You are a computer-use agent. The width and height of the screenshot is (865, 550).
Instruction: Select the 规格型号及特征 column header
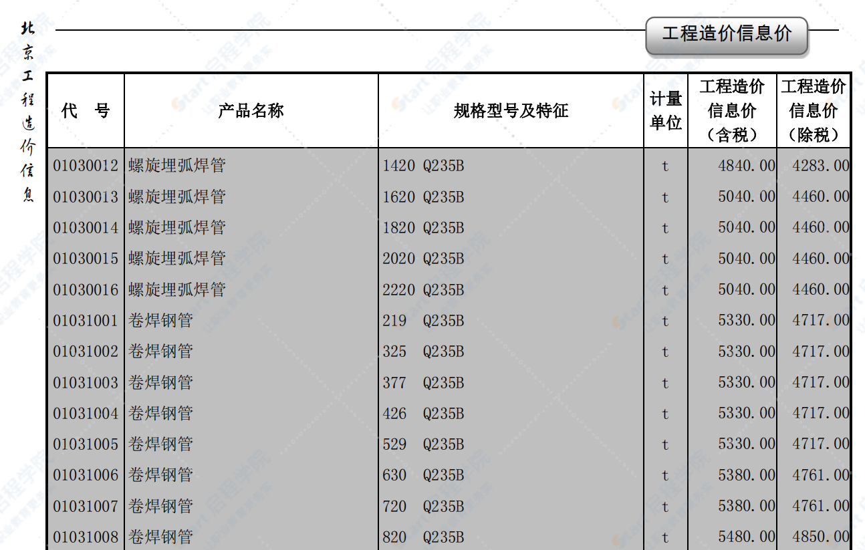[x=511, y=111]
